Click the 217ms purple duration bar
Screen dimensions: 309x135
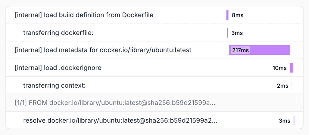tap(259, 50)
